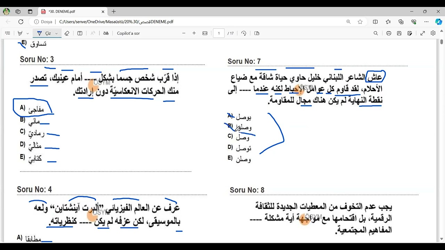Click the Soru No: 7 heading
This screenshot has width=445, height=250.
point(244,61)
